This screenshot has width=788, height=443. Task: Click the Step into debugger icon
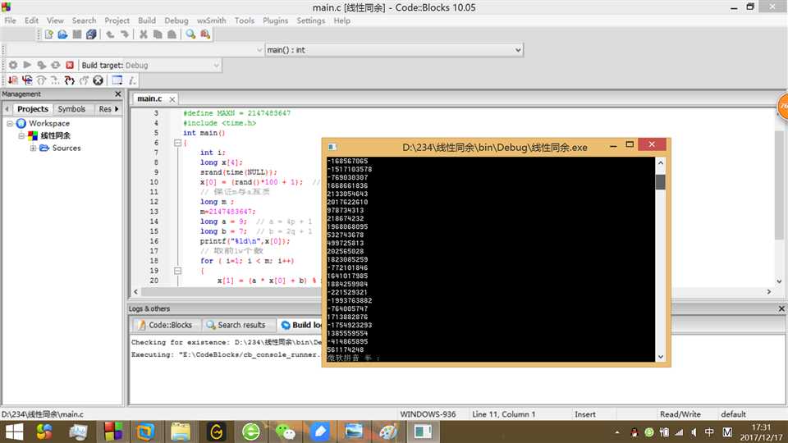tap(69, 80)
